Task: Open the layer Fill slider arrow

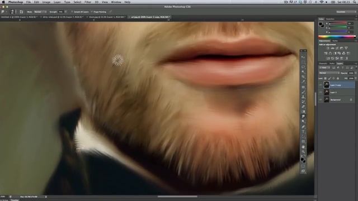Action: (x=356, y=78)
